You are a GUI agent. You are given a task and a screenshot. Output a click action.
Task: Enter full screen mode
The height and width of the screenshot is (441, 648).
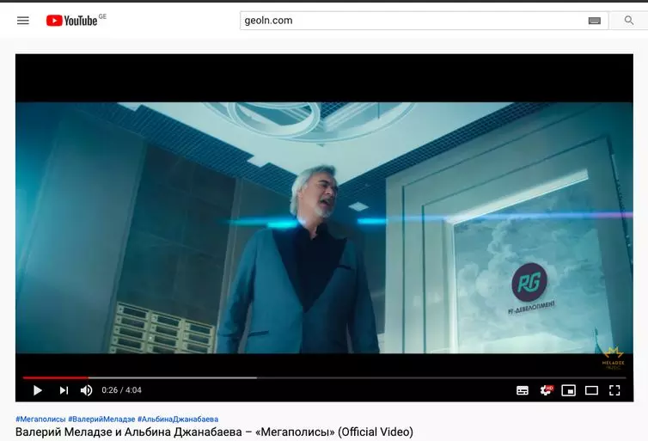[x=614, y=390]
